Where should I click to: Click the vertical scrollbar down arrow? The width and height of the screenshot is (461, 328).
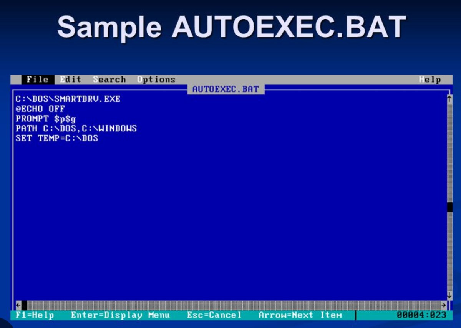point(449,296)
